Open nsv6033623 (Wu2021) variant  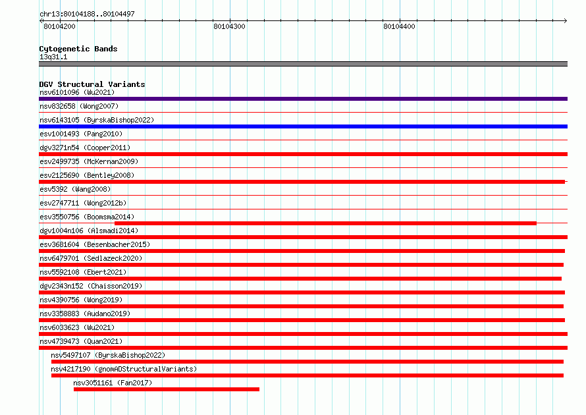[x=77, y=327]
